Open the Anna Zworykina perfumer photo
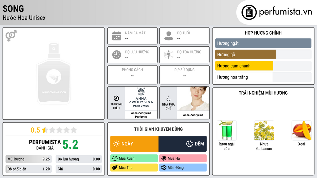 point(193,99)
